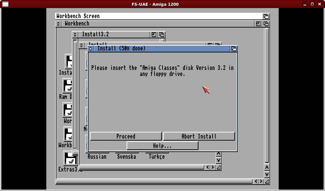Click horizontal scrollbar of background Install window

(x=142, y=167)
